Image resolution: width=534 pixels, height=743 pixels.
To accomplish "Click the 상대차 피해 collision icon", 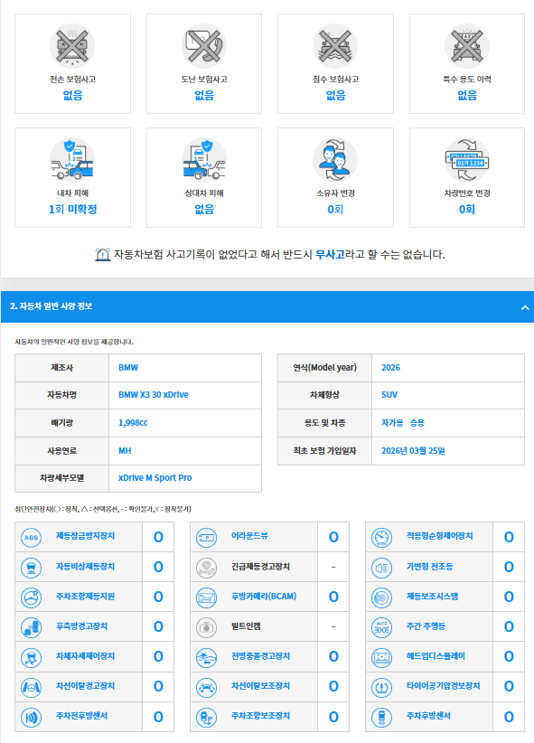I will [204, 160].
